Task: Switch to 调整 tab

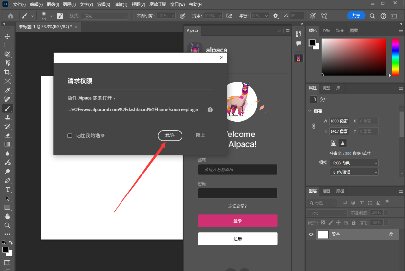Action: (326, 88)
